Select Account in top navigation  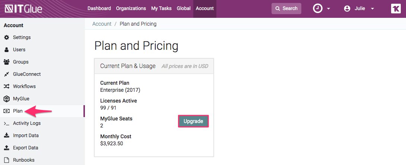click(x=205, y=9)
